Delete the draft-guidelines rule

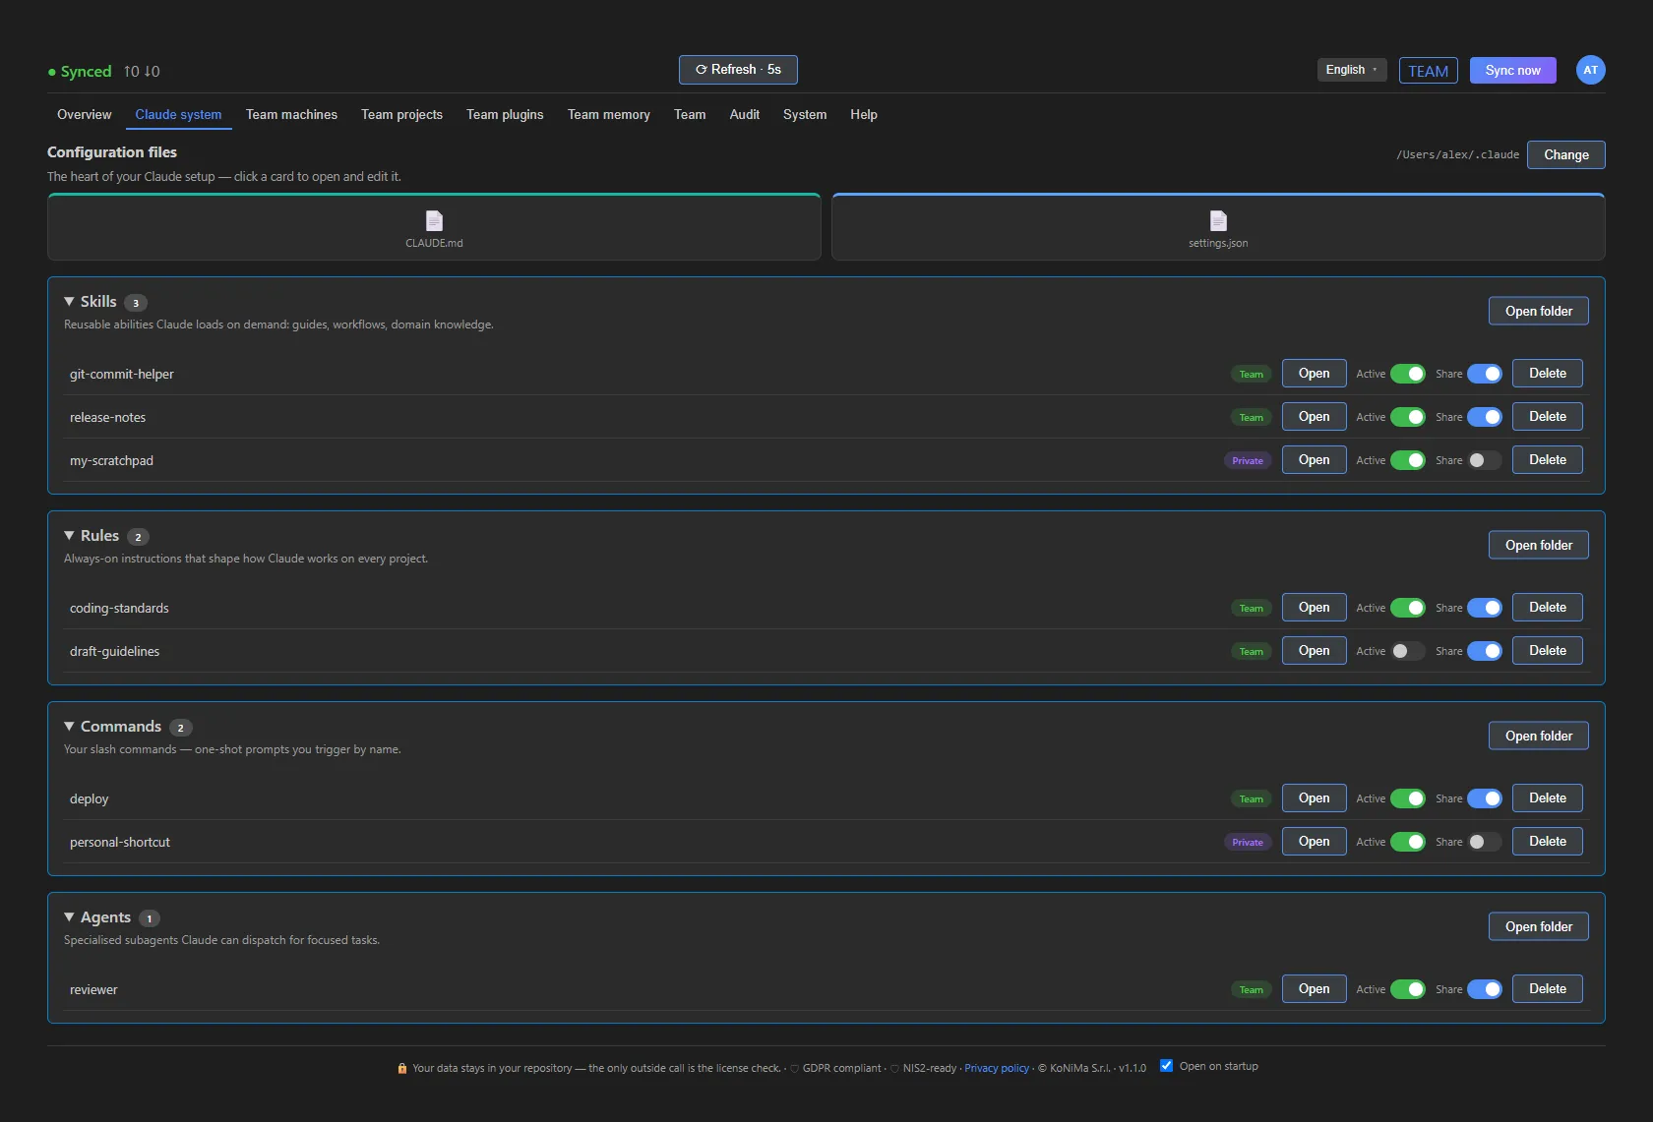1548,651
